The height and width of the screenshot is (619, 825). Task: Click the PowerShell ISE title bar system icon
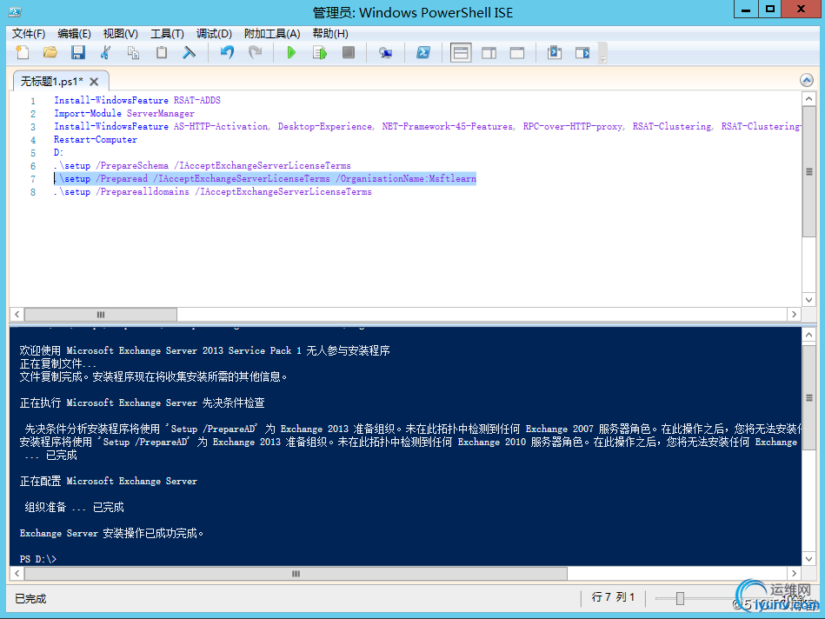pyautogui.click(x=15, y=11)
